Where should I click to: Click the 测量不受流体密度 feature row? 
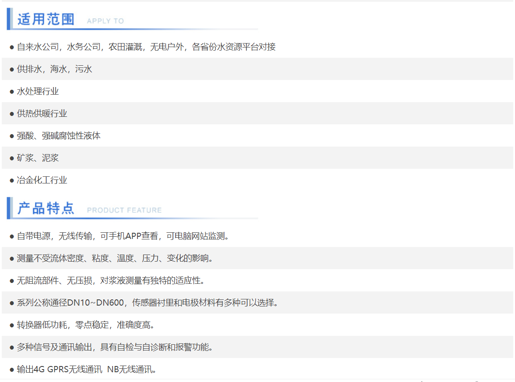(x=115, y=258)
